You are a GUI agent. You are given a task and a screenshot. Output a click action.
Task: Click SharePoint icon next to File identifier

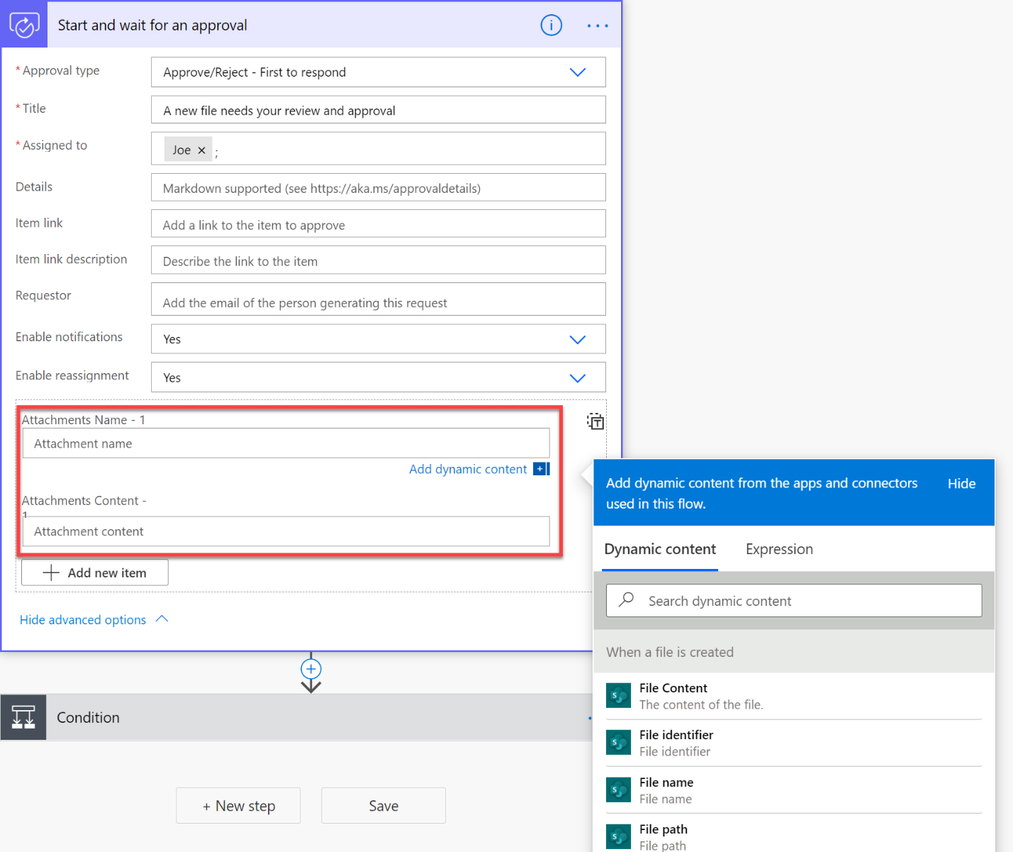point(619,743)
